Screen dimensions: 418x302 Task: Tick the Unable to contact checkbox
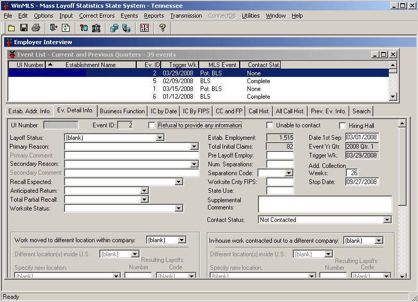tap(270, 125)
